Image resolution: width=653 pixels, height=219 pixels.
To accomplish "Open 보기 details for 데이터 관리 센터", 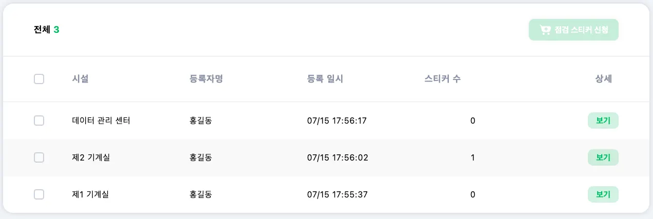I will point(603,121).
